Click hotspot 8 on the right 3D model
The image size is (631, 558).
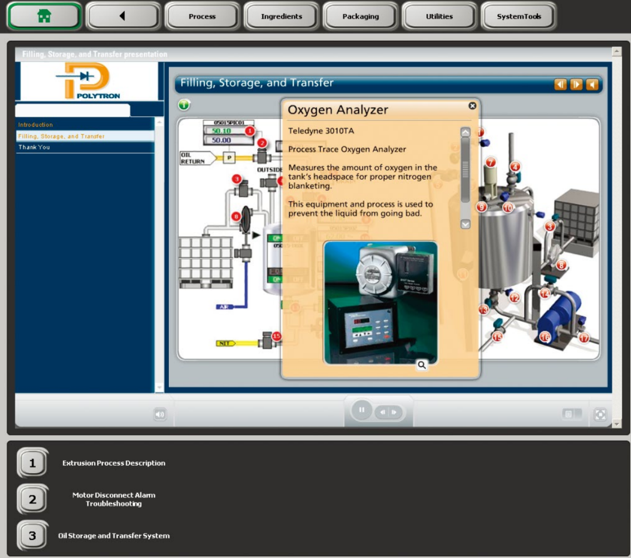[x=561, y=265]
